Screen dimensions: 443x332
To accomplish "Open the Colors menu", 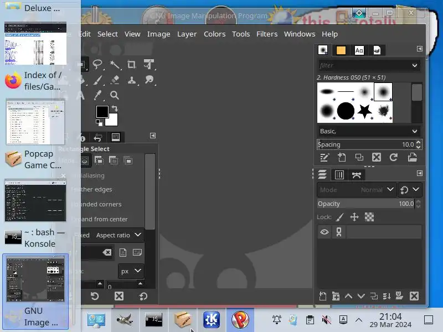I will (x=214, y=34).
